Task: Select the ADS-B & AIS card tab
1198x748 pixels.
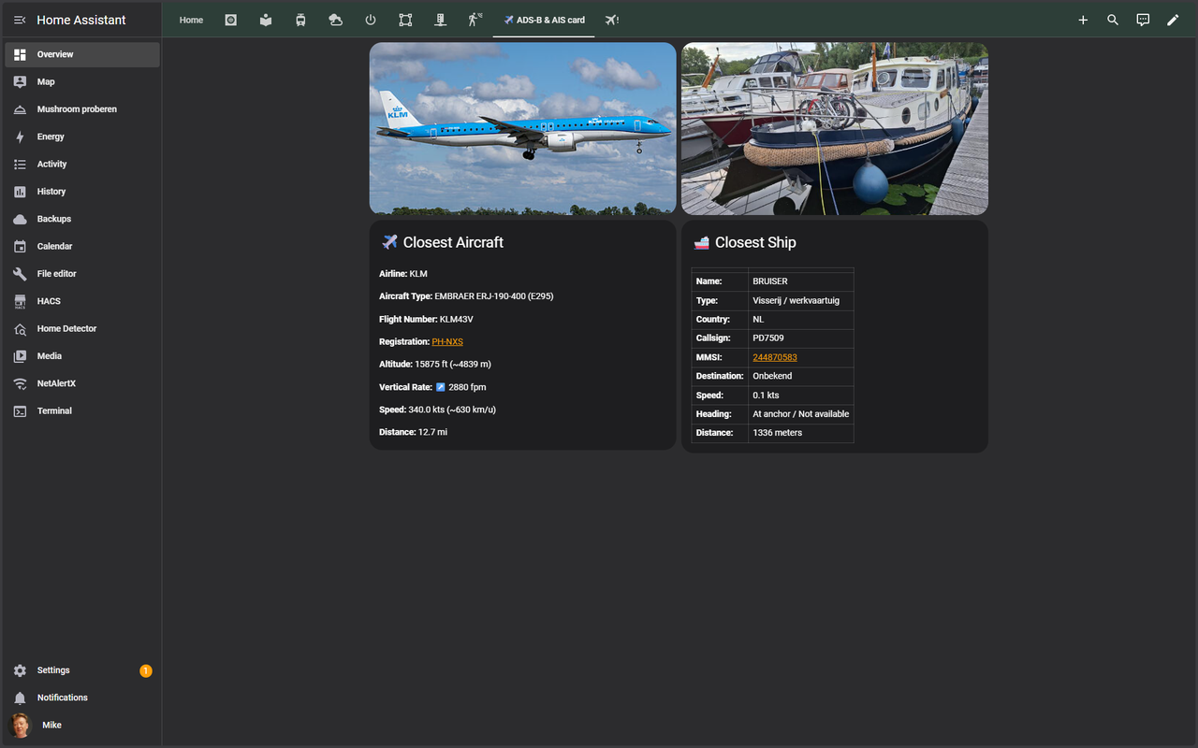Action: coord(544,20)
